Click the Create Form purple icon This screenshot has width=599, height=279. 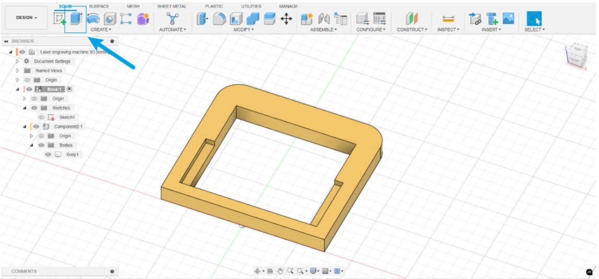pyautogui.click(x=143, y=19)
